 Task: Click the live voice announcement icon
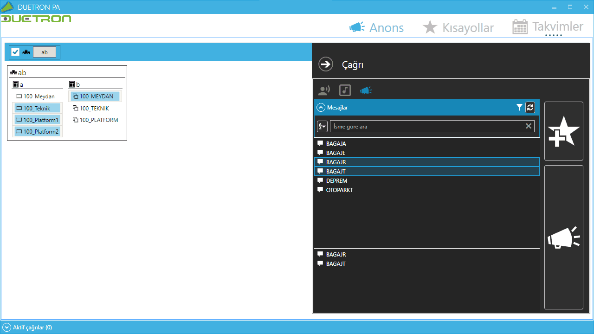coord(324,90)
